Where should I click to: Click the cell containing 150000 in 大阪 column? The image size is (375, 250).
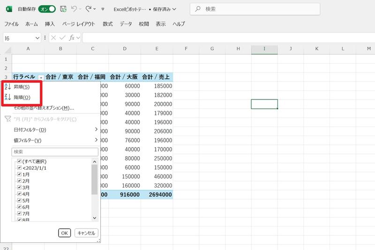[x=125, y=176]
